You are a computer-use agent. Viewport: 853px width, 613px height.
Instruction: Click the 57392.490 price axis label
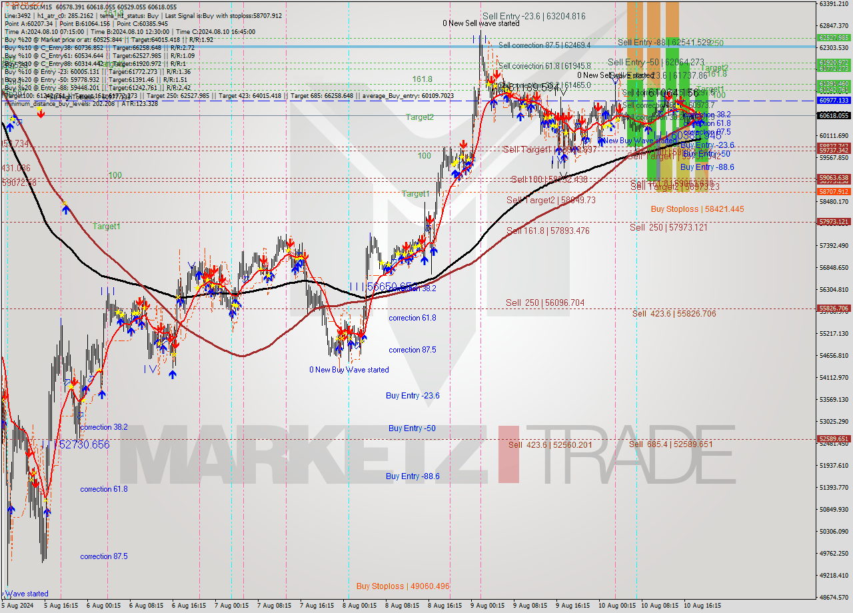(x=834, y=246)
